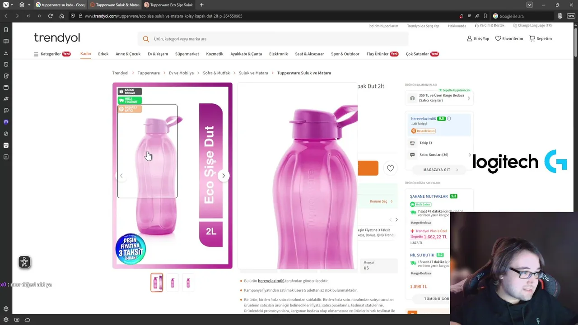The height and width of the screenshot is (325, 578).
Task: Click the MAĞAZAYA GİT button
Action: click(x=439, y=170)
